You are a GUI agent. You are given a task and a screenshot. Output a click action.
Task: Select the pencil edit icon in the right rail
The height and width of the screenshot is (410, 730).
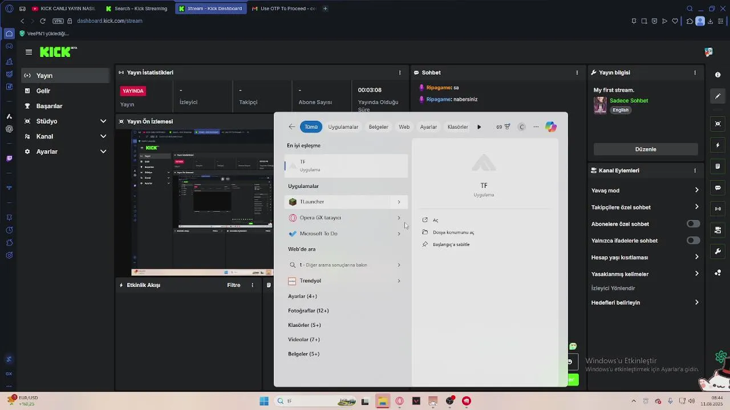[x=718, y=96]
